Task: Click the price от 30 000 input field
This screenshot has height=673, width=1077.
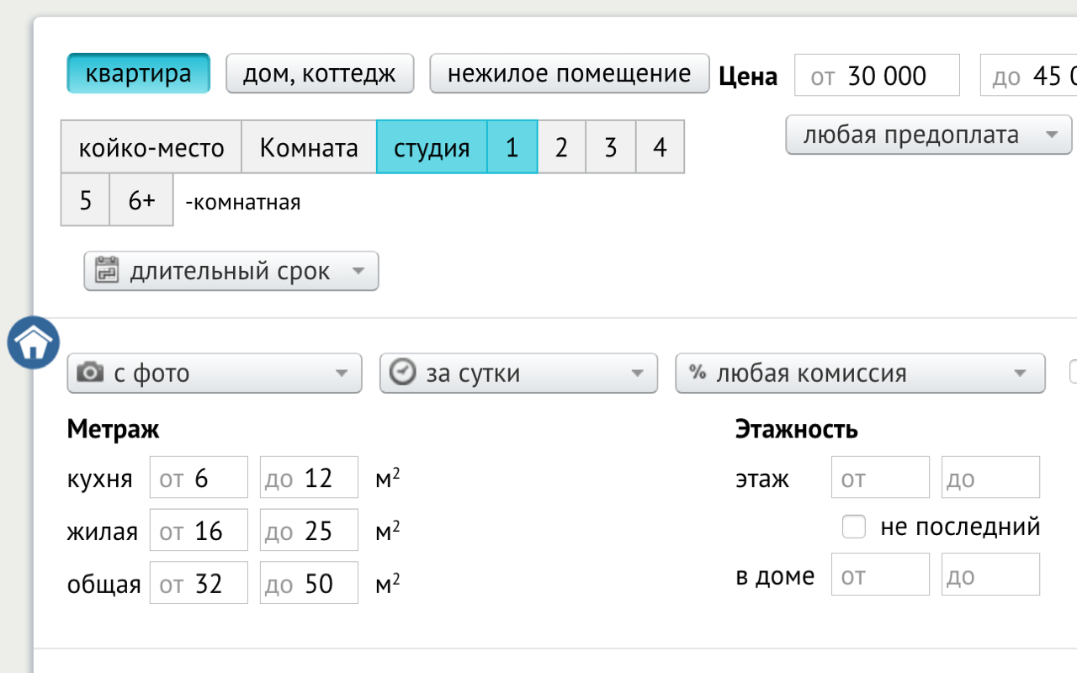Action: click(x=877, y=75)
